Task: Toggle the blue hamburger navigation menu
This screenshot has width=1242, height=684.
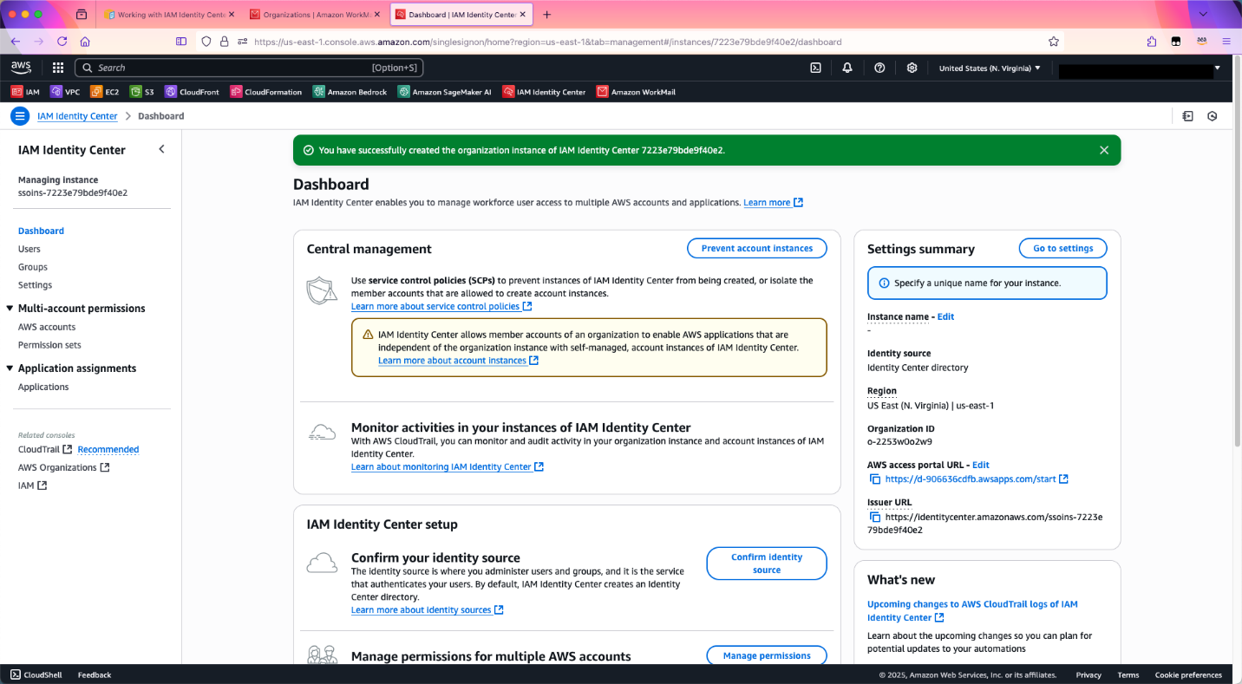Action: (21, 116)
